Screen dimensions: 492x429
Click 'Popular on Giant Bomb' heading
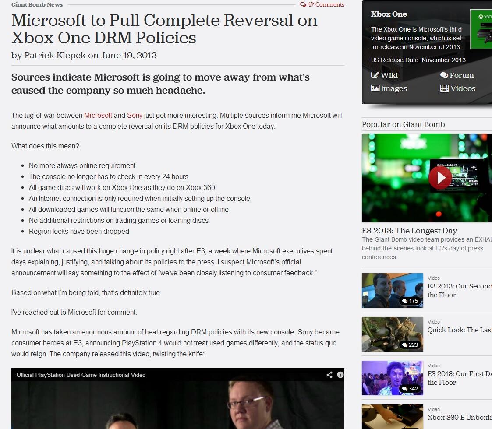pyautogui.click(x=403, y=124)
